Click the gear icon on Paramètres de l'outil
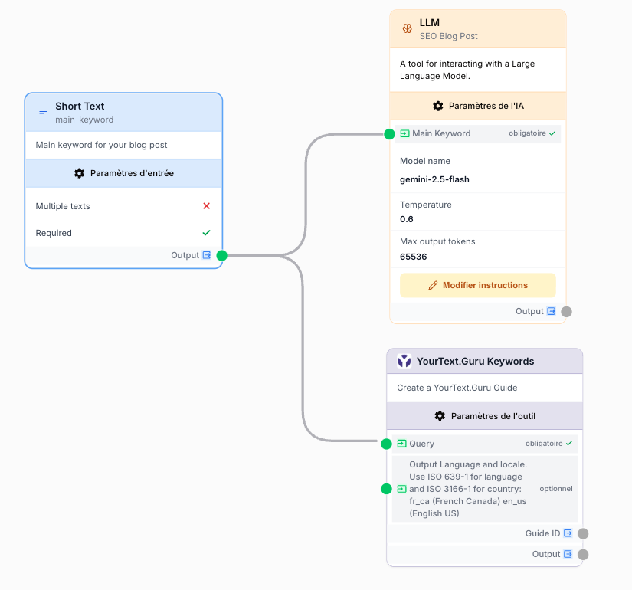Viewport: 632px width, 590px height. coord(439,415)
